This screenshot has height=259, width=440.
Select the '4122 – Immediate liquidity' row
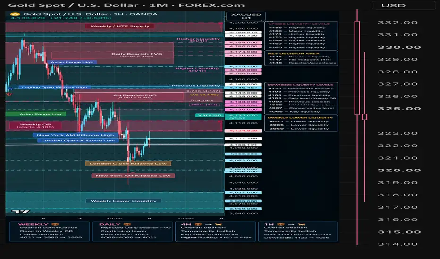[x=301, y=89]
